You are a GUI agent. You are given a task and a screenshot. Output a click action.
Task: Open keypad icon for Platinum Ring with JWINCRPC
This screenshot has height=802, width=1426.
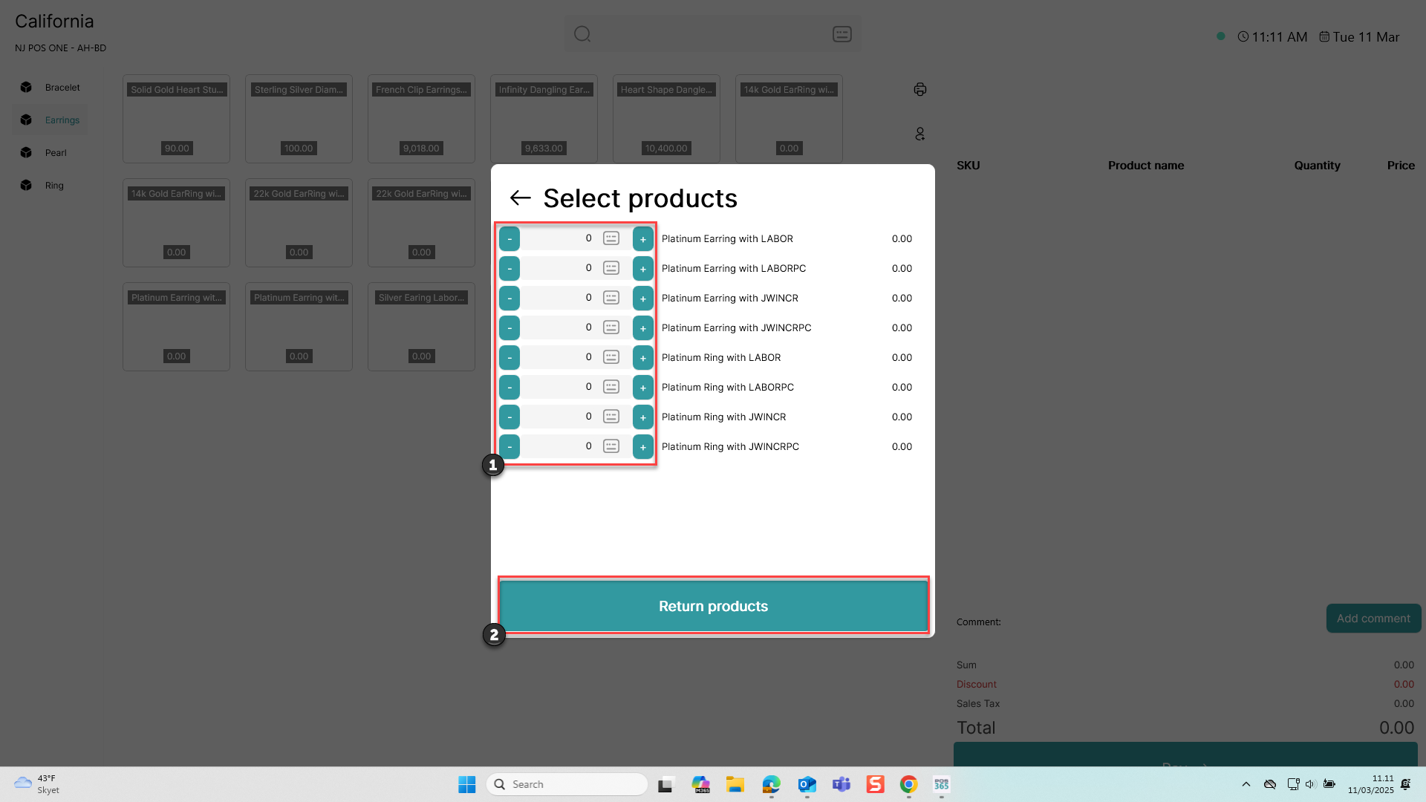click(611, 446)
